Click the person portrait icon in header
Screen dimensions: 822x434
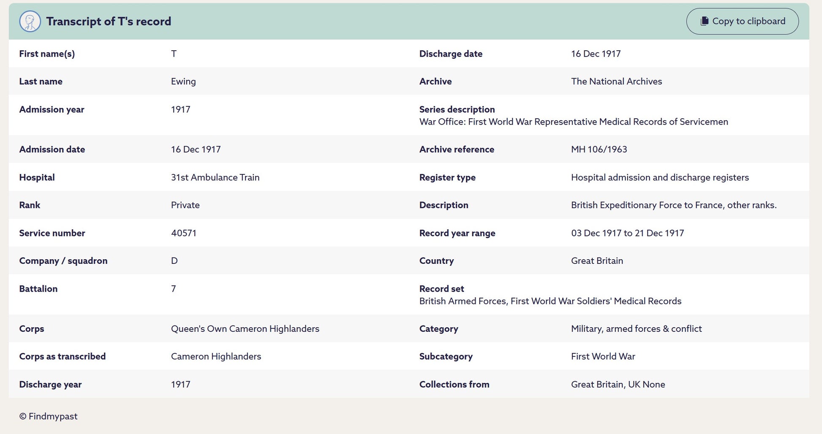pos(30,22)
